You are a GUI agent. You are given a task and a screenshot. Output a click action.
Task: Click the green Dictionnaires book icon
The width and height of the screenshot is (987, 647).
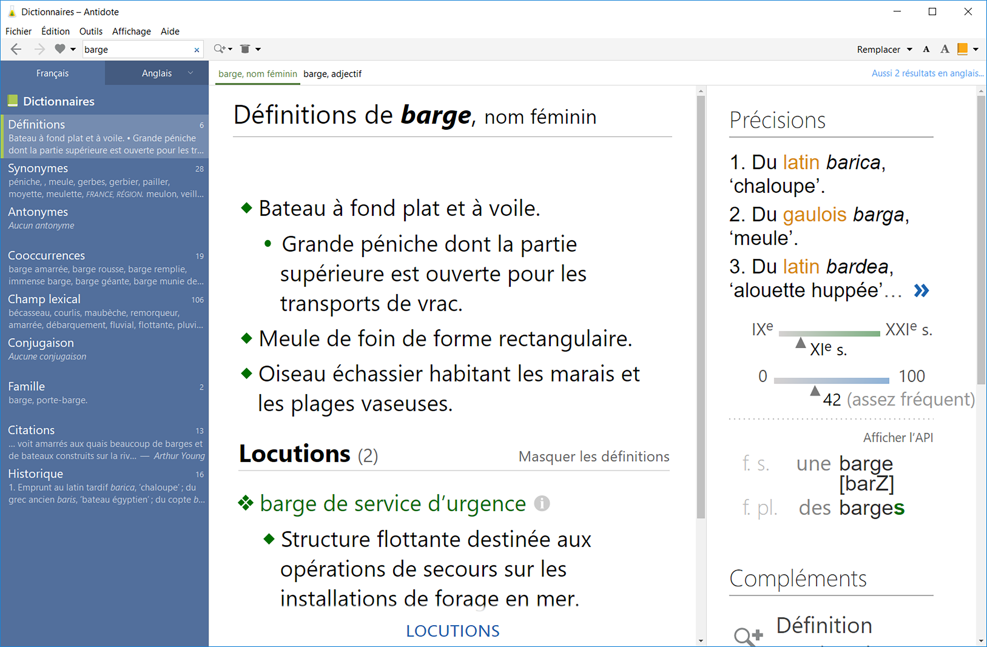[13, 101]
